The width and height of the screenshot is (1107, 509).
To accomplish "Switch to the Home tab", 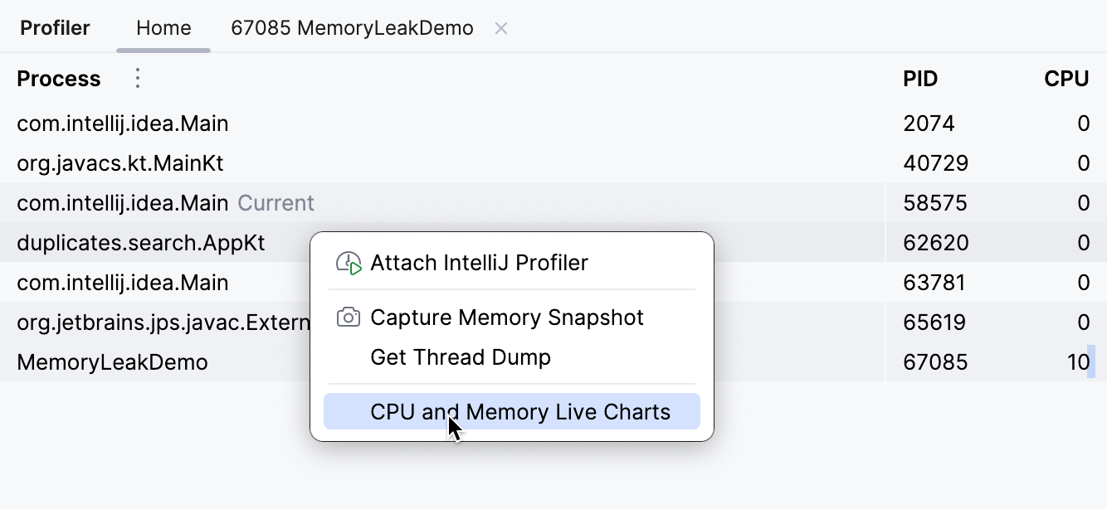I will [x=163, y=27].
